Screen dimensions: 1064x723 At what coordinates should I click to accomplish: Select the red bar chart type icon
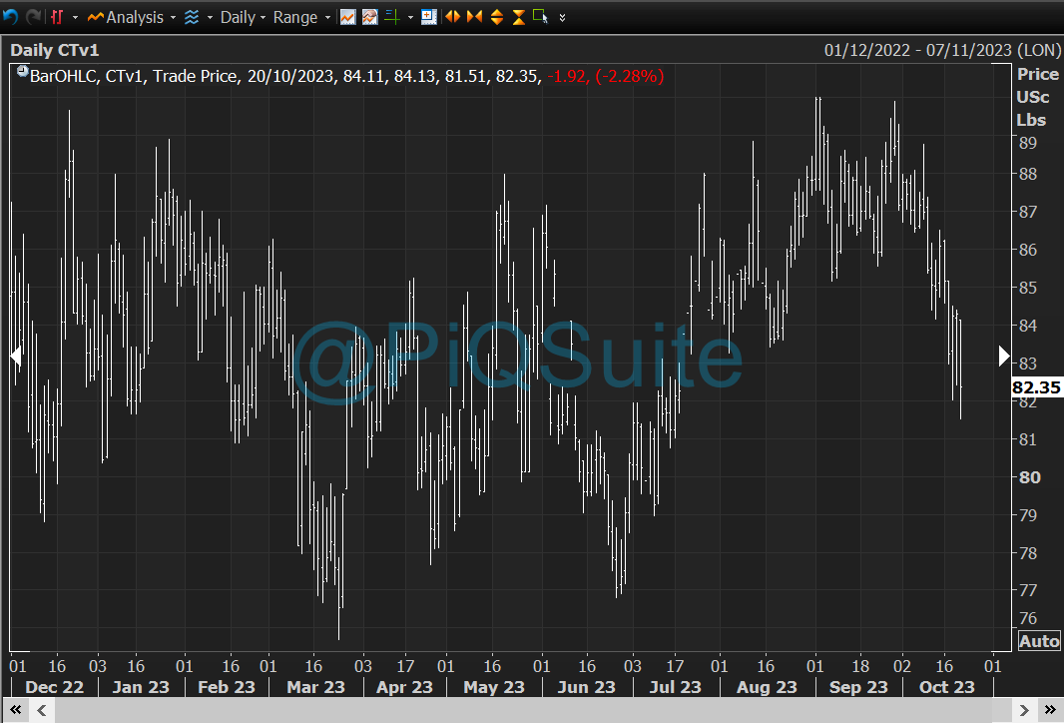[x=57, y=17]
